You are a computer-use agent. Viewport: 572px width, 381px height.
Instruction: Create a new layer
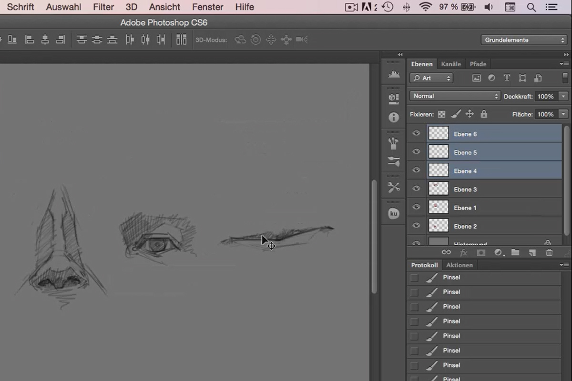click(532, 252)
